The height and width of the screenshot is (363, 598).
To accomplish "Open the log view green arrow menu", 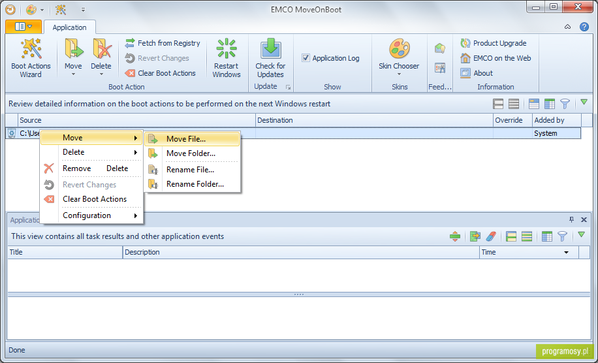I will point(581,235).
